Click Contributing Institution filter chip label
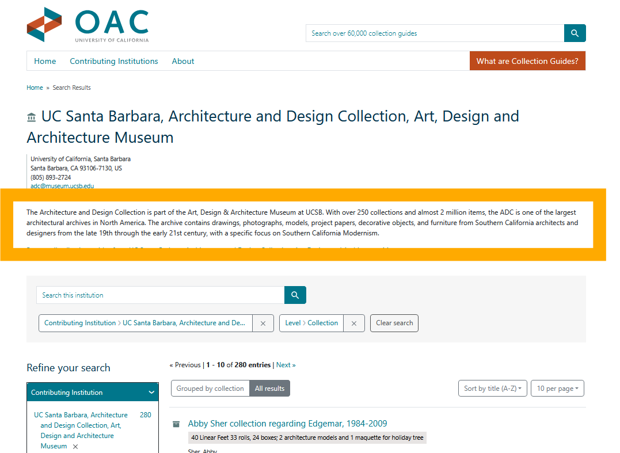The width and height of the screenshot is (620, 453). point(144,323)
